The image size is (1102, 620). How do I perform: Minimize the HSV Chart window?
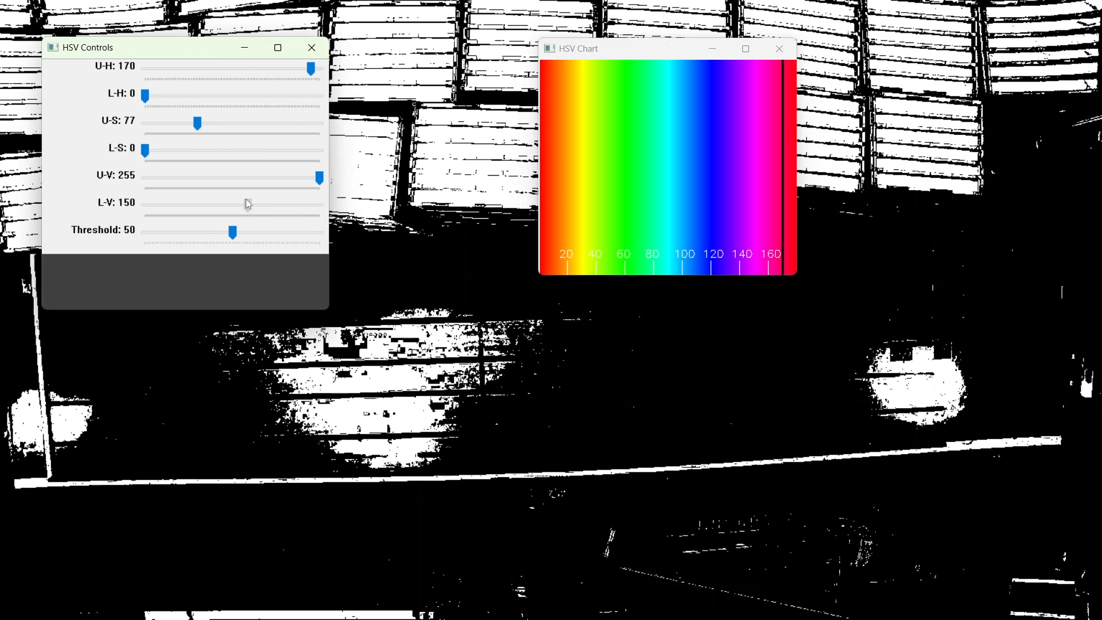712,49
